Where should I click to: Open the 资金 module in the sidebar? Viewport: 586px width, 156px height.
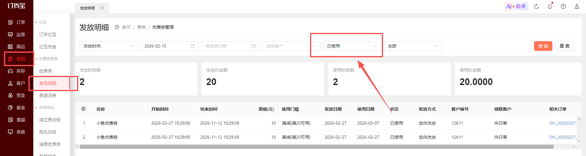pos(17,95)
